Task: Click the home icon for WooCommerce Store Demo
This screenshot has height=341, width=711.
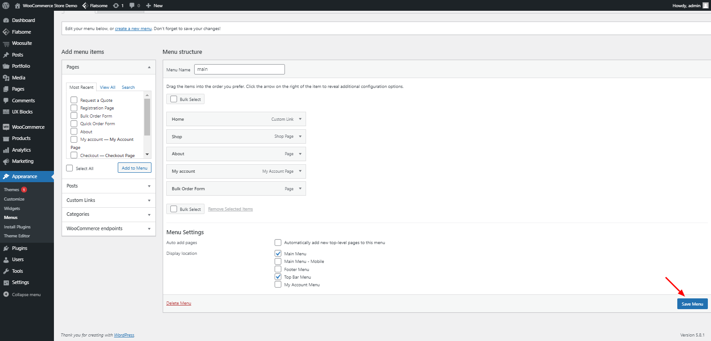Action: [18, 5]
